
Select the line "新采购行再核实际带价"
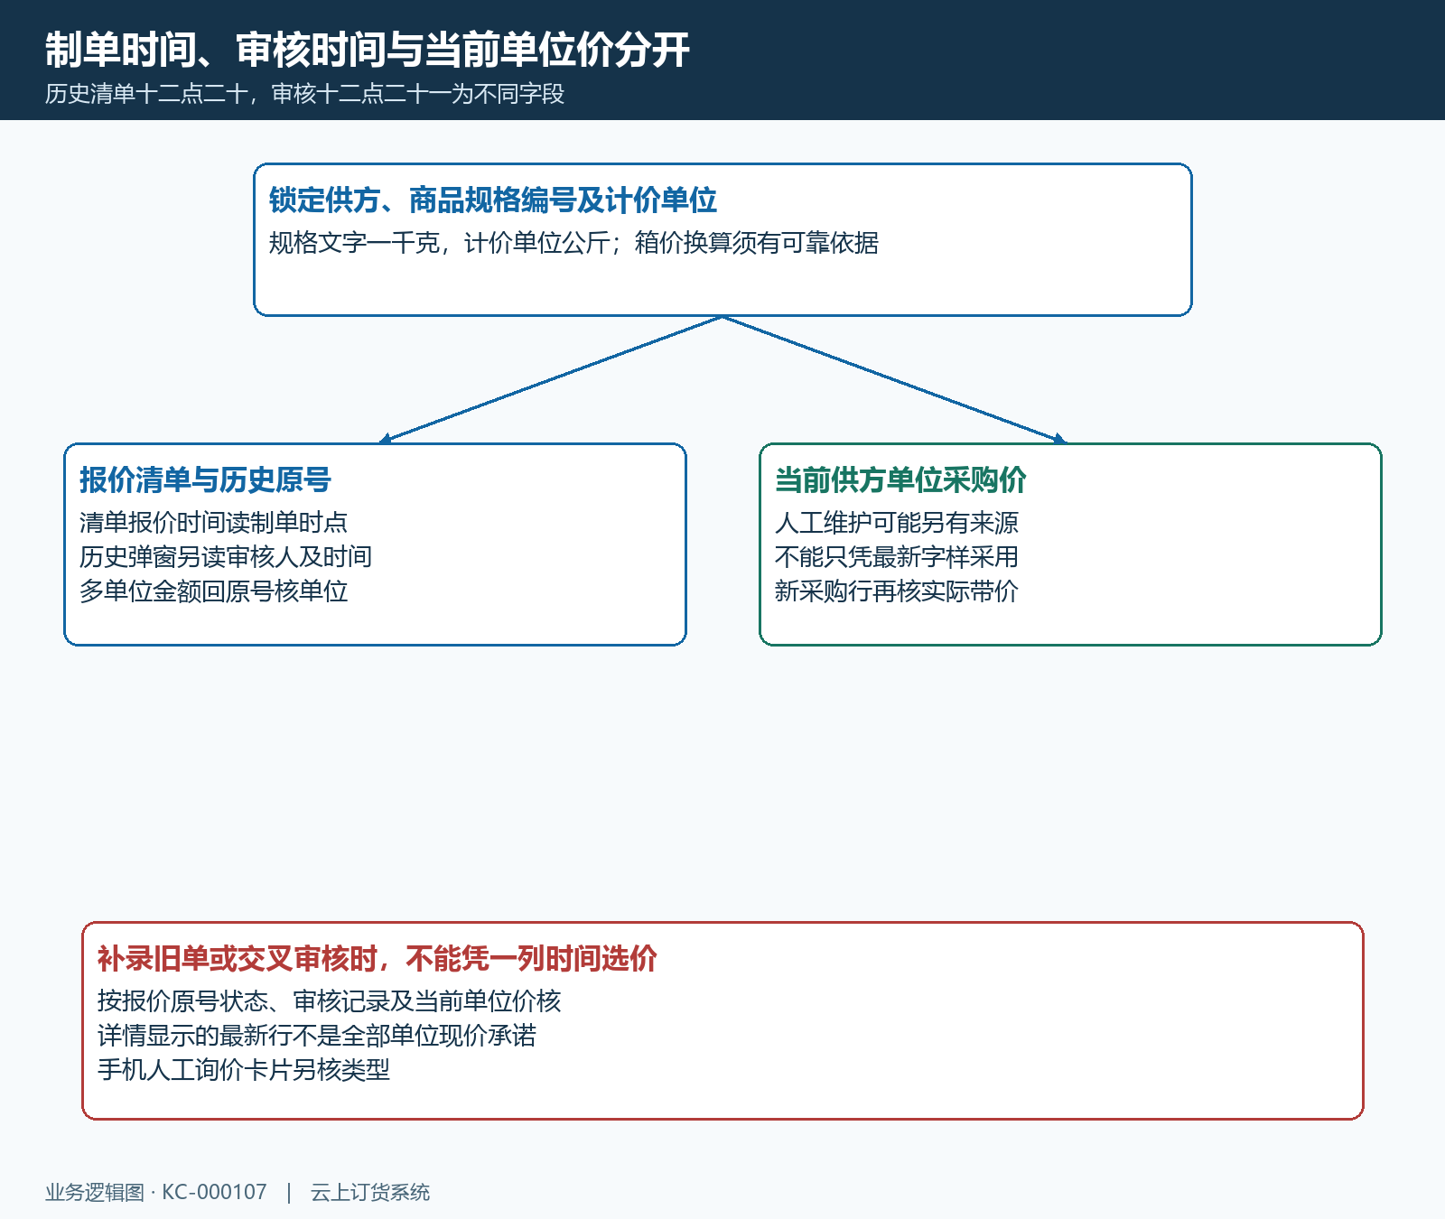pyautogui.click(x=897, y=591)
